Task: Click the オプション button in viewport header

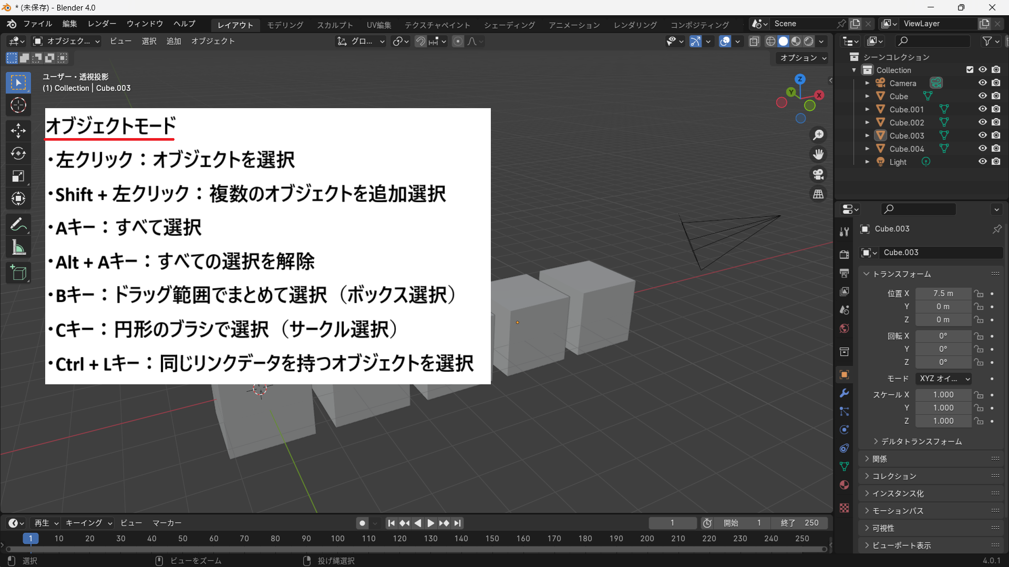Action: click(802, 58)
